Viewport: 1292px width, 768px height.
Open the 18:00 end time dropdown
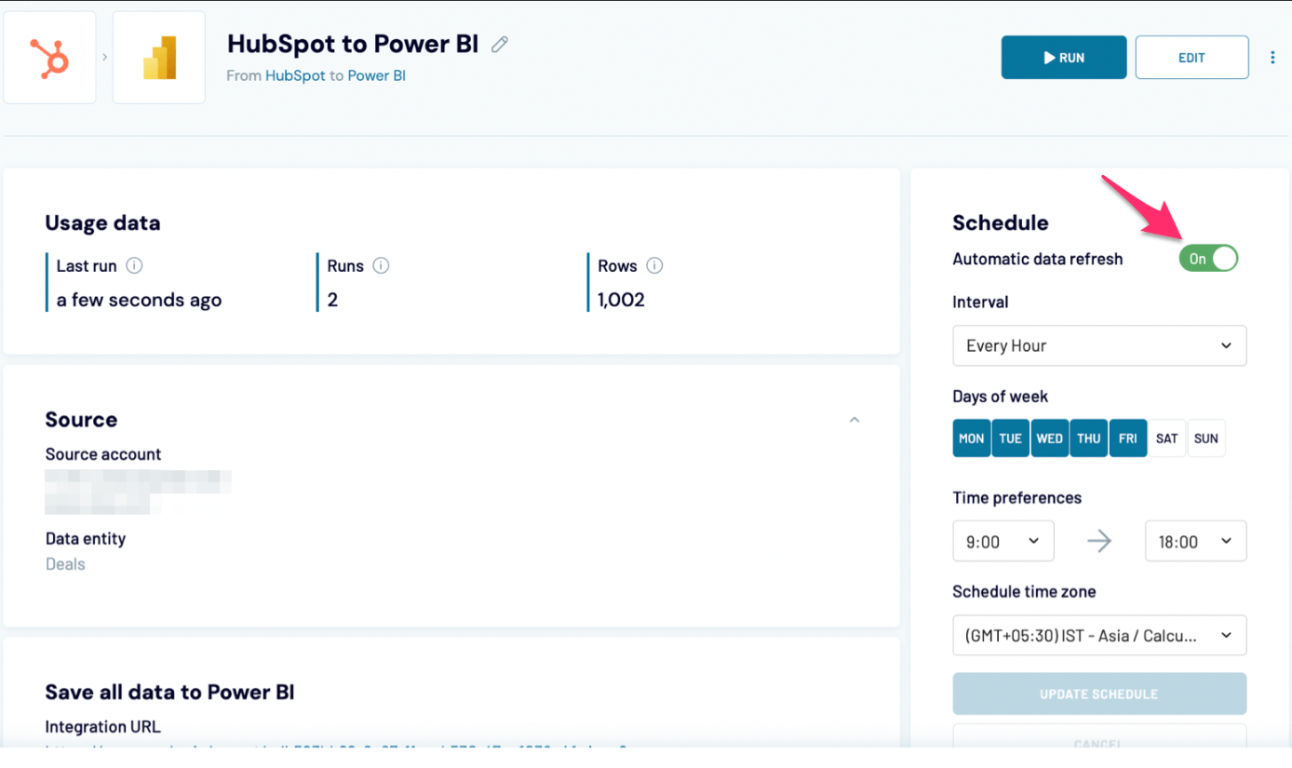click(x=1195, y=542)
